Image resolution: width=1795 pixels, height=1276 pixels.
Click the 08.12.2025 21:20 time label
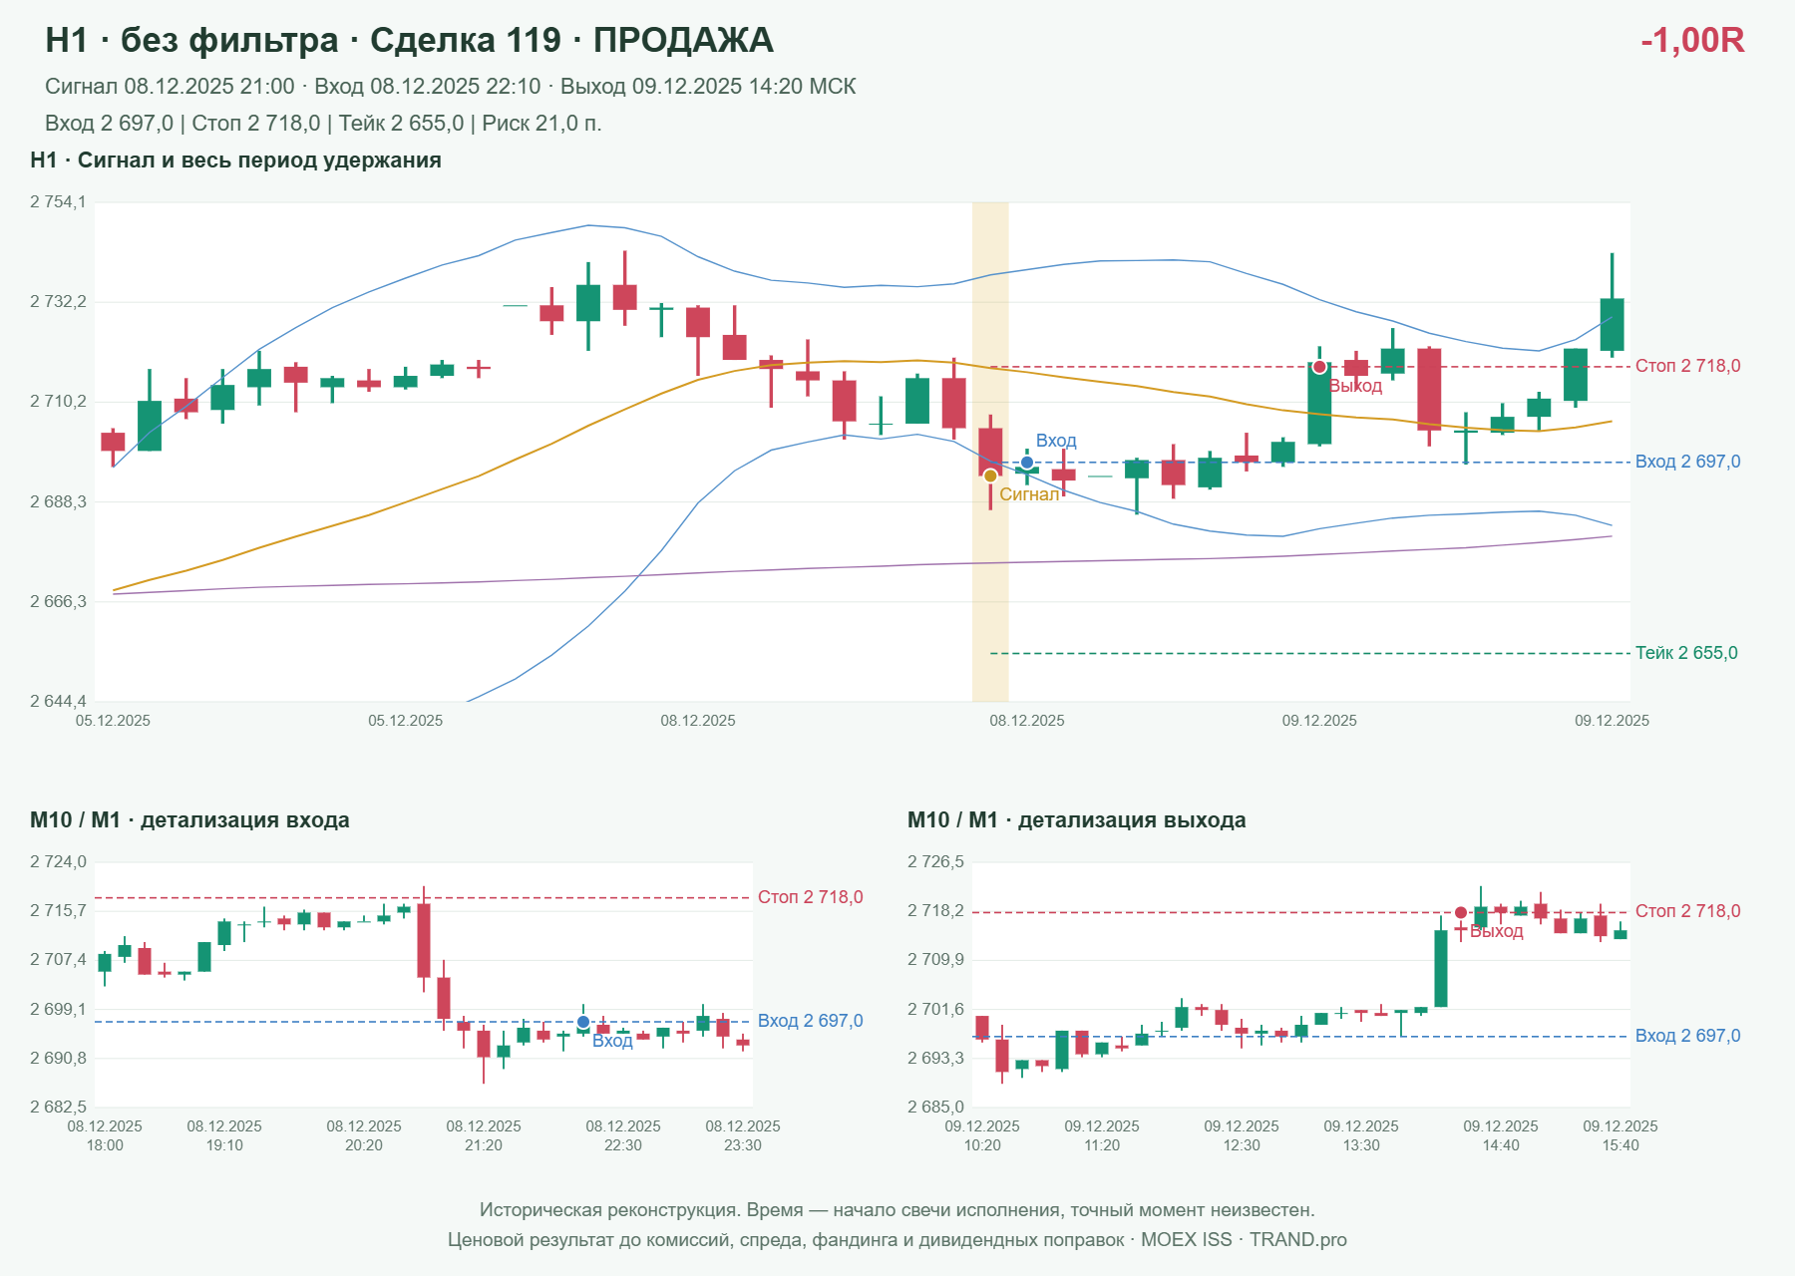[484, 1135]
